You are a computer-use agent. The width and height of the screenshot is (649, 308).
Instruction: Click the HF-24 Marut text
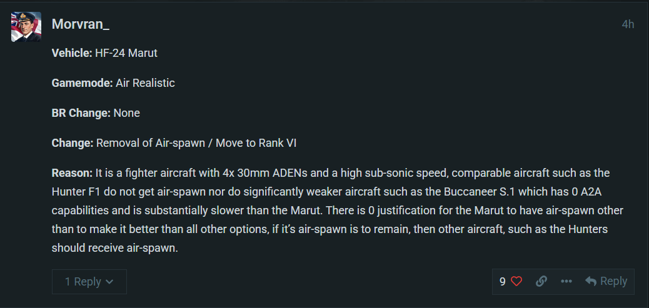[126, 53]
